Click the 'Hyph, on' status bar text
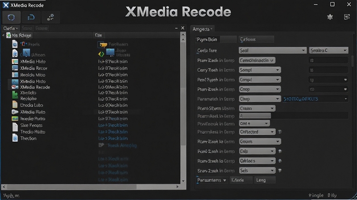This screenshot has width=357, height=200. [11, 196]
